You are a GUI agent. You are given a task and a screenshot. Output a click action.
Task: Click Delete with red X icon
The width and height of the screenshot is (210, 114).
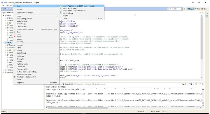pos(36,37)
